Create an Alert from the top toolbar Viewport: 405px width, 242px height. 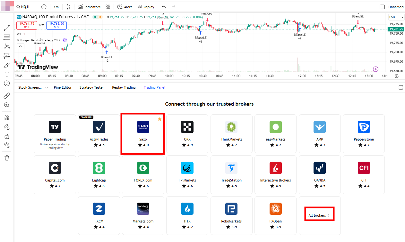125,7
